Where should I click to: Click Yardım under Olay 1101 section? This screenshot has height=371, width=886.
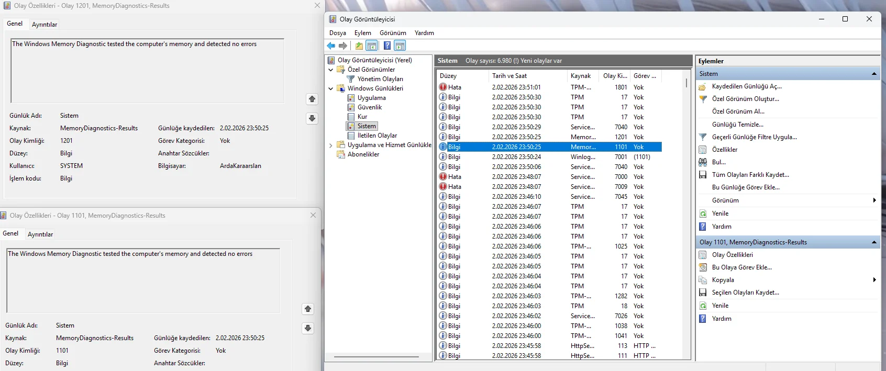(722, 319)
